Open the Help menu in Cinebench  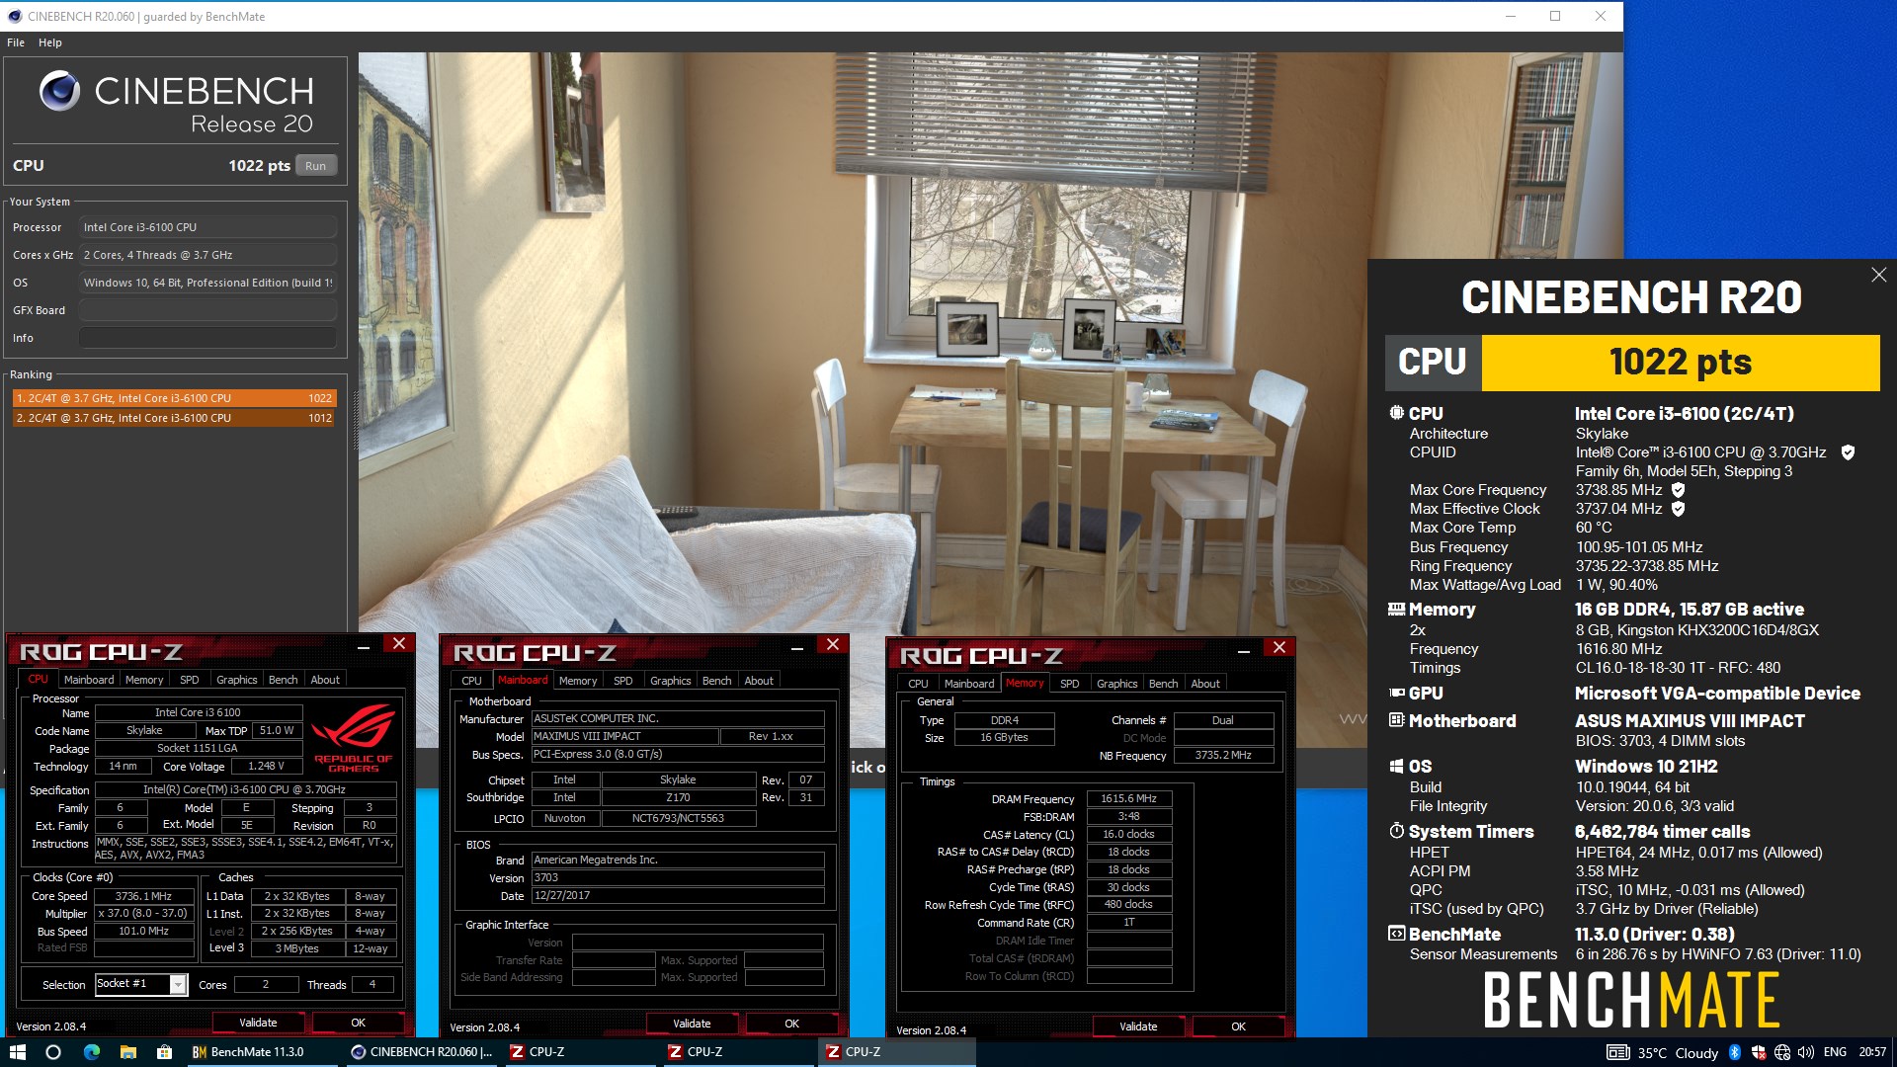click(x=50, y=42)
